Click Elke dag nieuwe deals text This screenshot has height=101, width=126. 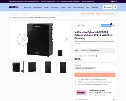tap(48, 2)
